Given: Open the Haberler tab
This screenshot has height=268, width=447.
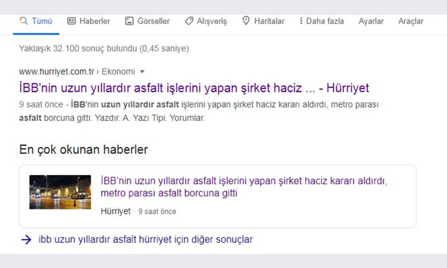Looking at the screenshot, I should (x=89, y=21).
